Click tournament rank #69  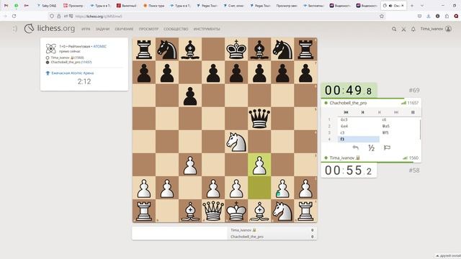click(414, 90)
